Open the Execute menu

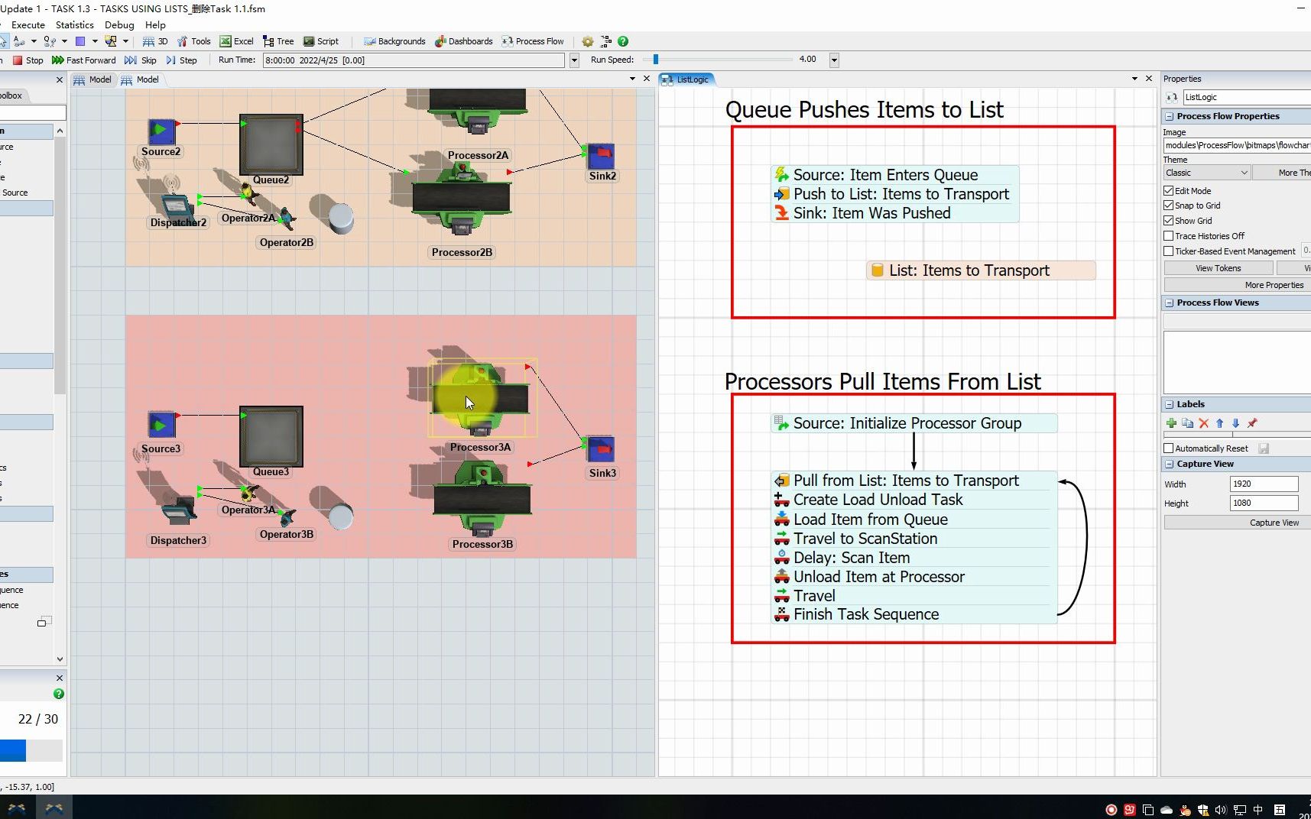pyautogui.click(x=28, y=24)
